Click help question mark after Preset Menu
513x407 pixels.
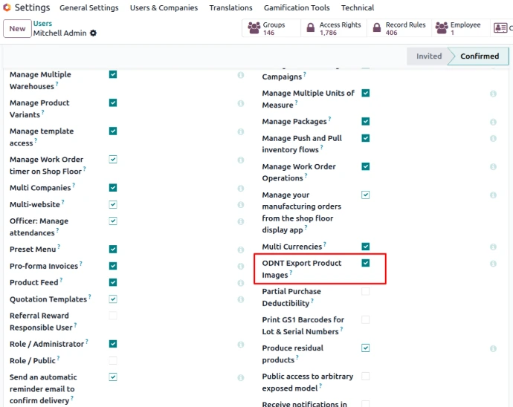click(x=59, y=247)
